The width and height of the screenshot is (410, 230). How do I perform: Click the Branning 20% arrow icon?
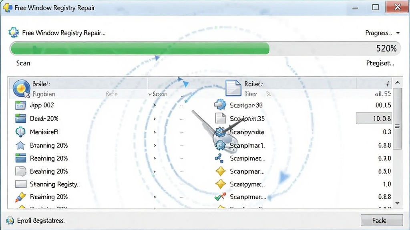tap(20, 145)
